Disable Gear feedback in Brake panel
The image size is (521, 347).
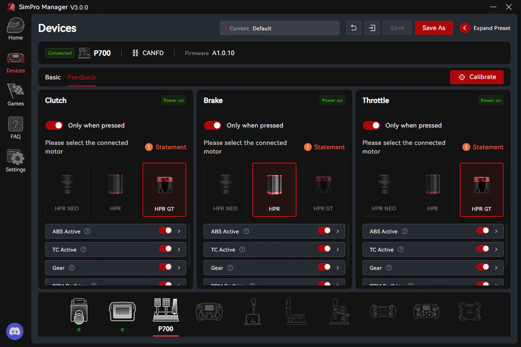point(324,267)
